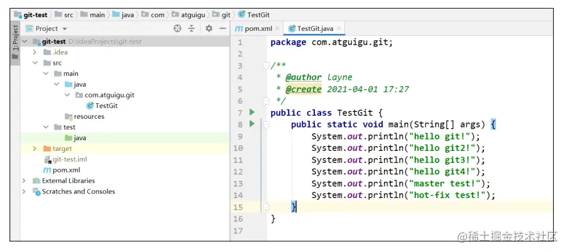This screenshot has height=252, width=567.
Task: Click the External Libraries icon
Action: pos(36,181)
